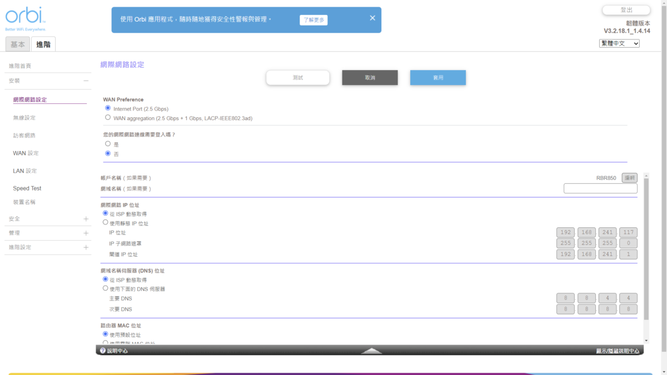Image resolution: width=667 pixels, height=375 pixels.
Task: Open 網際網路設定 in sidebar
Action: pyautogui.click(x=30, y=100)
